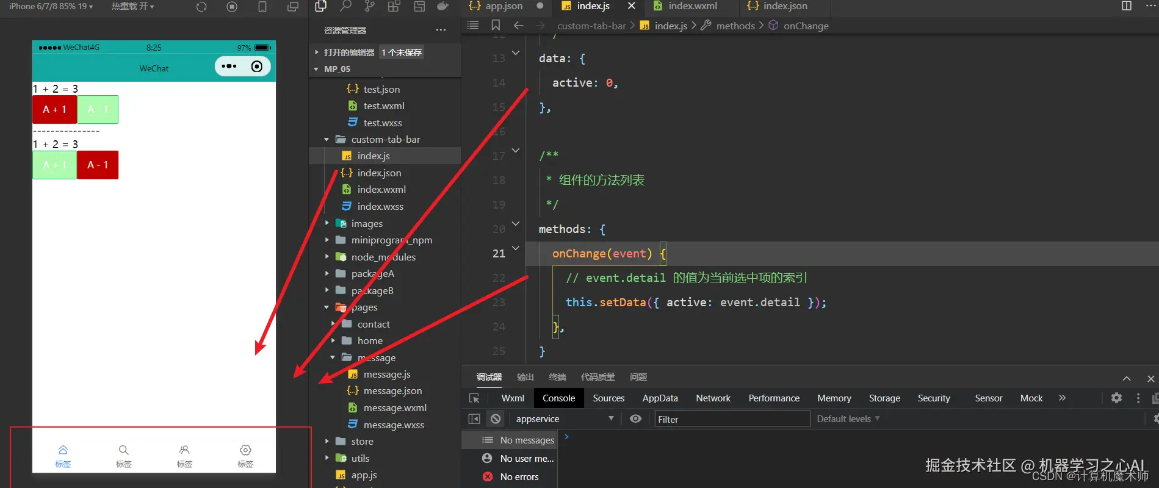
Task: Select the element inspector icon in debugger
Action: [x=474, y=398]
